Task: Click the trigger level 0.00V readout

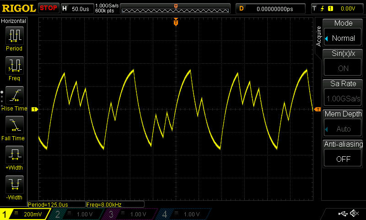Action: (348, 9)
